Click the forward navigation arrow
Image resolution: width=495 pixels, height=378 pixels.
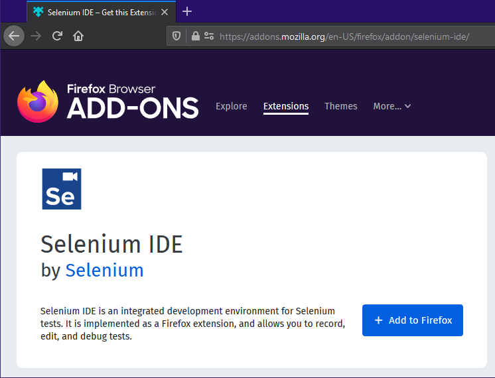pyautogui.click(x=36, y=36)
